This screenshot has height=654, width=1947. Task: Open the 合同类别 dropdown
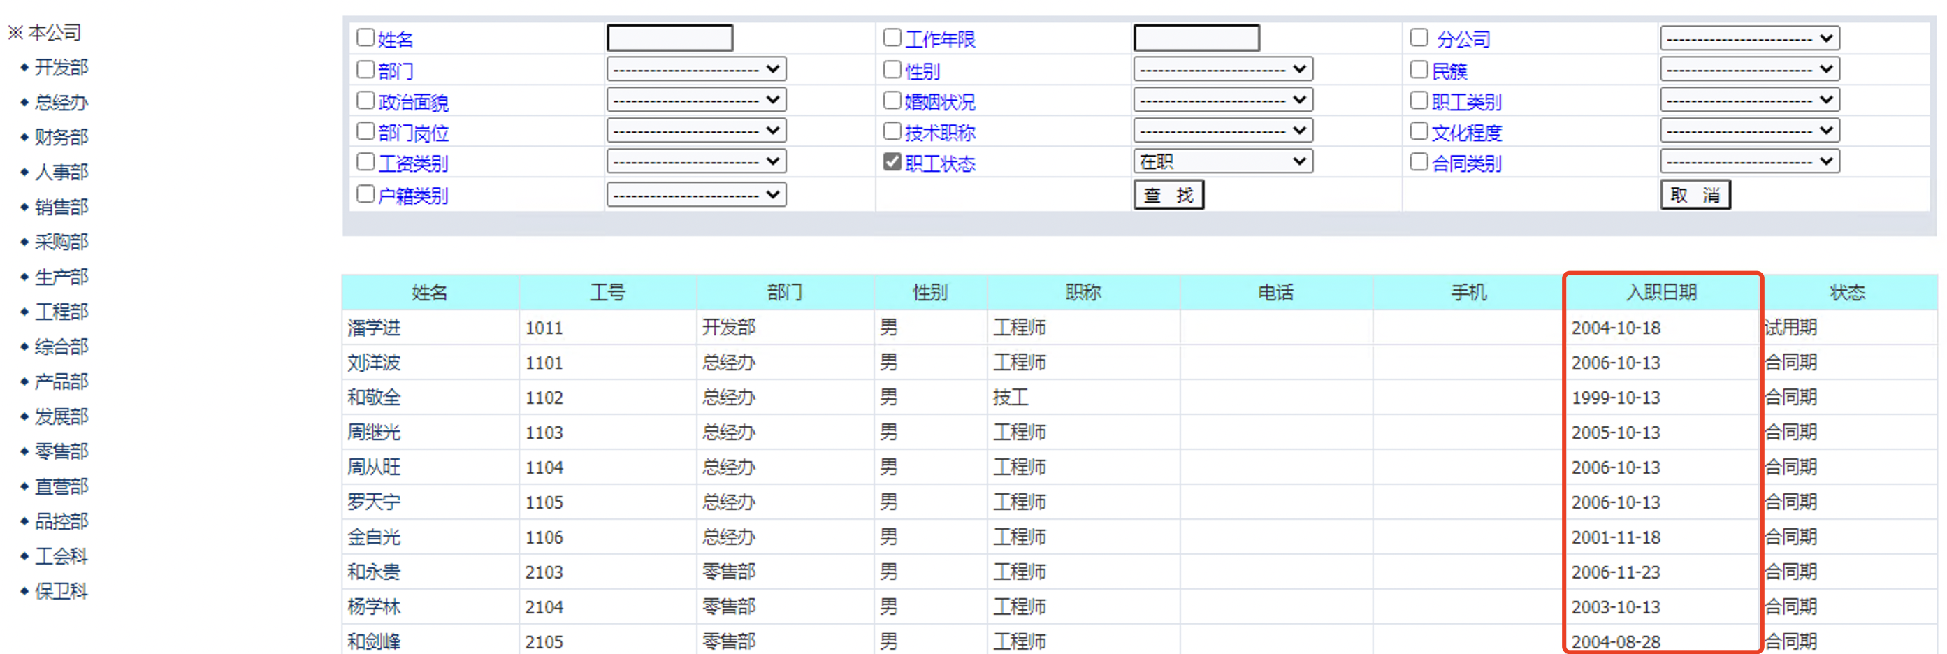coord(1749,162)
